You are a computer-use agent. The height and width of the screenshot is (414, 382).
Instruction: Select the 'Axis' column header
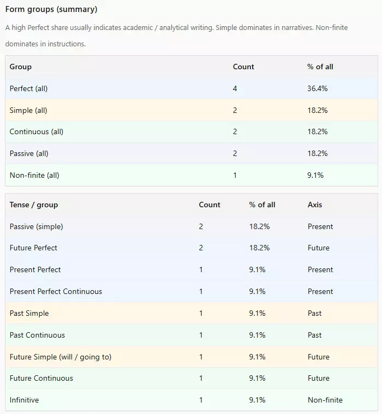315,205
